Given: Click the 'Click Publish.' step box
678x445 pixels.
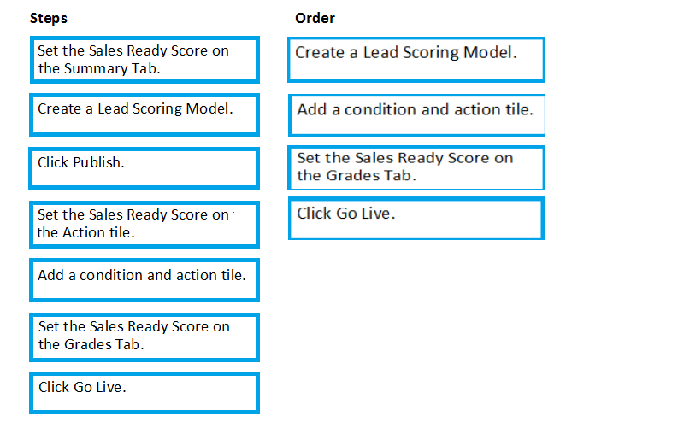Looking at the screenshot, I should [x=144, y=168].
